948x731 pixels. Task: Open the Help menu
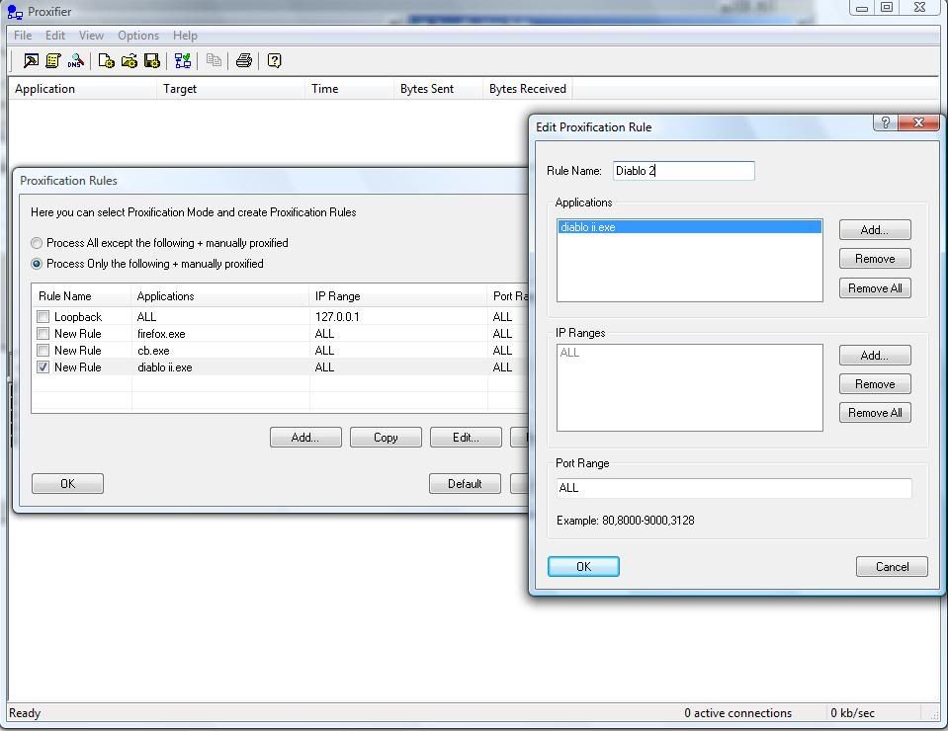tap(185, 35)
